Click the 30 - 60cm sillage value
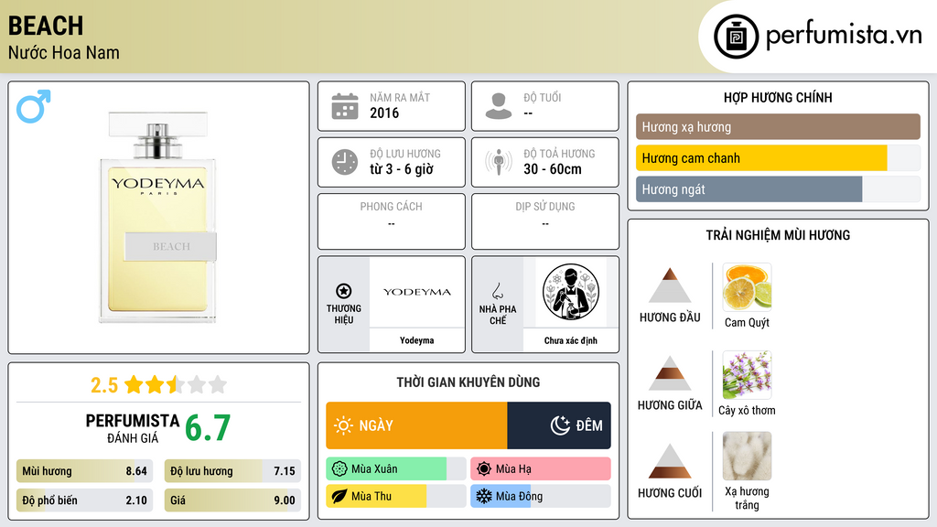 [x=553, y=169]
